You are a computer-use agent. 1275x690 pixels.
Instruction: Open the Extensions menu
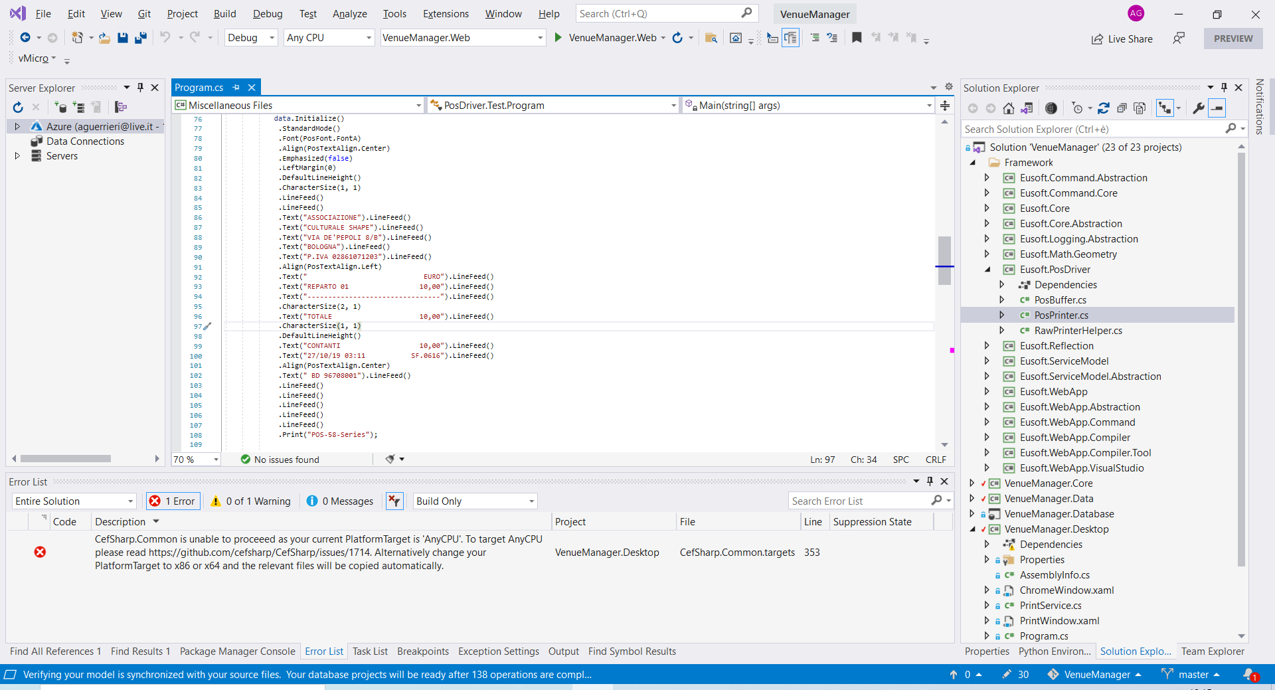446,14
